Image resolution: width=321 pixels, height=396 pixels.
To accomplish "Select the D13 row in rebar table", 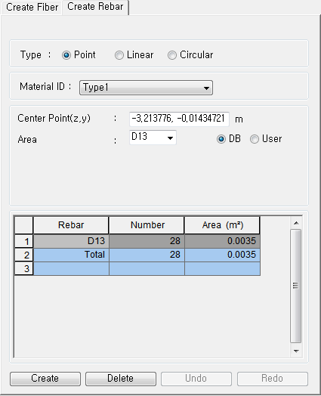I will 147,241.
